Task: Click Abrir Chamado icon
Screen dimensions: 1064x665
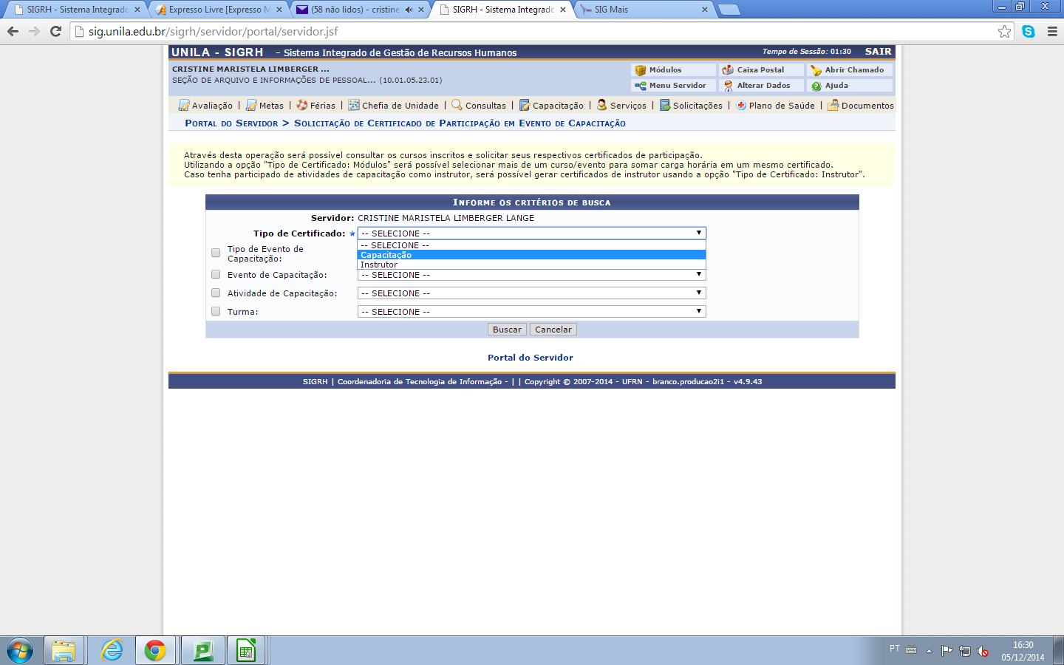Action: pos(816,70)
